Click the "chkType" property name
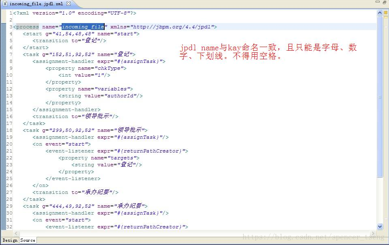 pos(109,68)
